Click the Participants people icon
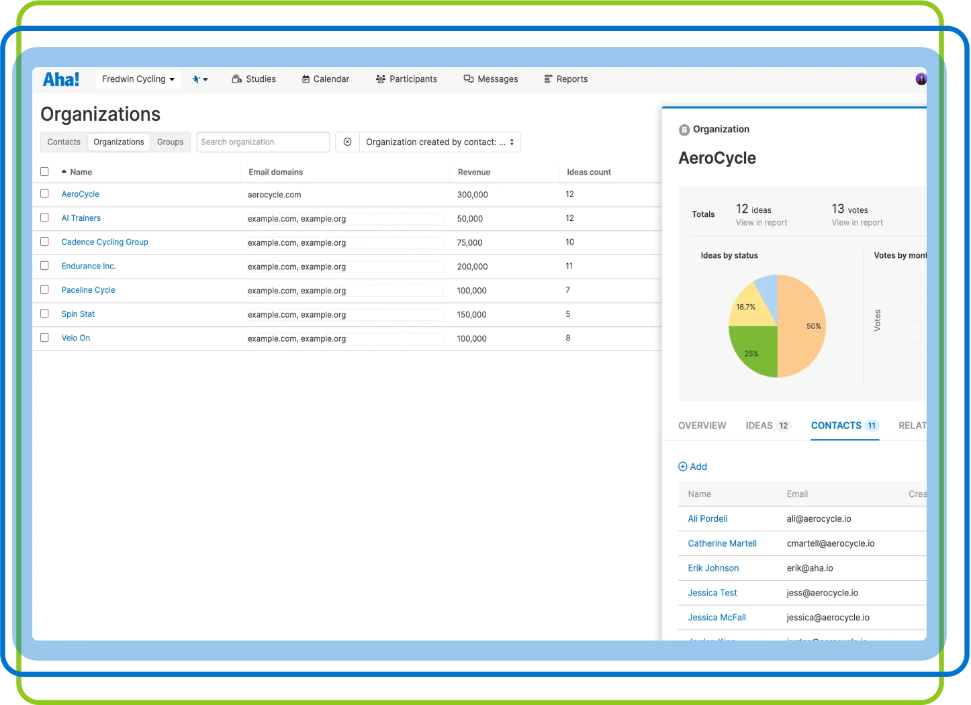971x705 pixels. tap(381, 79)
